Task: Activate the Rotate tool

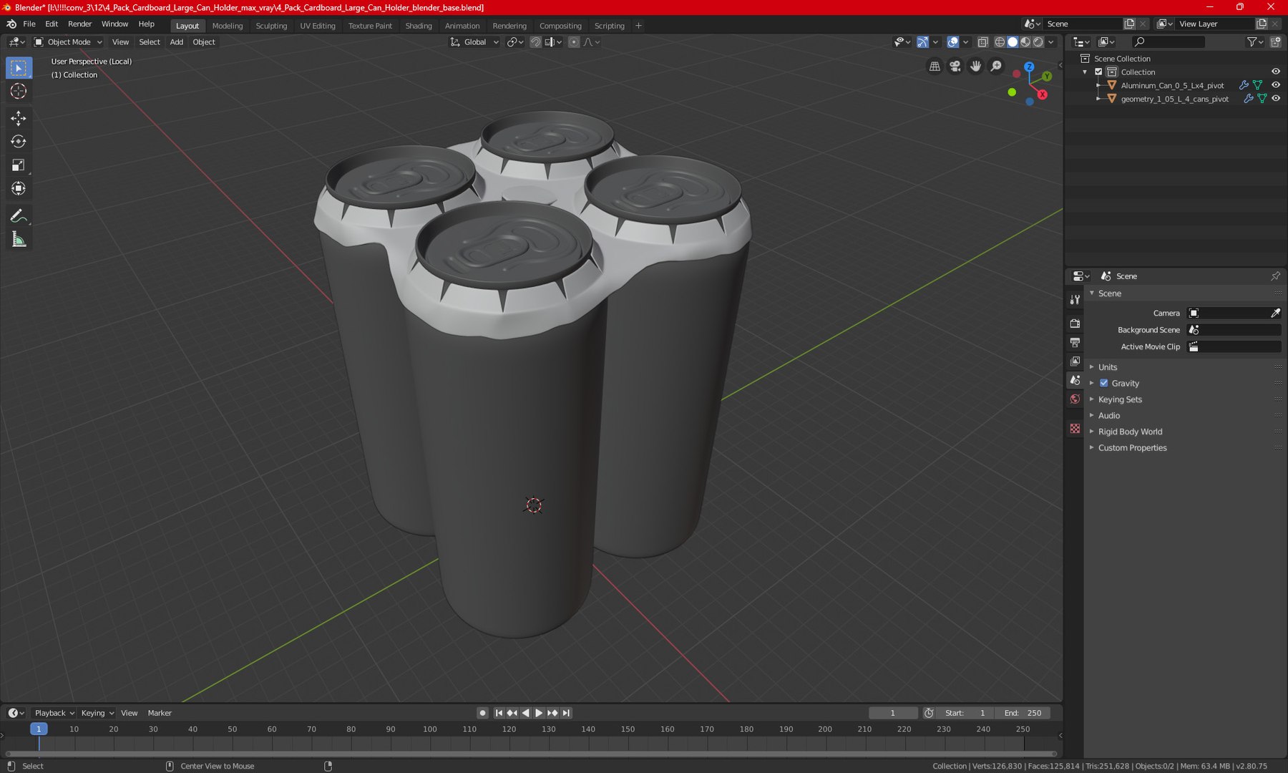Action: (19, 142)
